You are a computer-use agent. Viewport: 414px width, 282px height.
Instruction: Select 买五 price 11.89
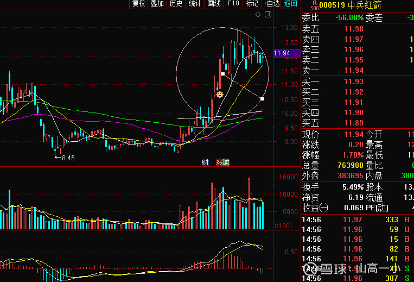pyautogui.click(x=354, y=123)
